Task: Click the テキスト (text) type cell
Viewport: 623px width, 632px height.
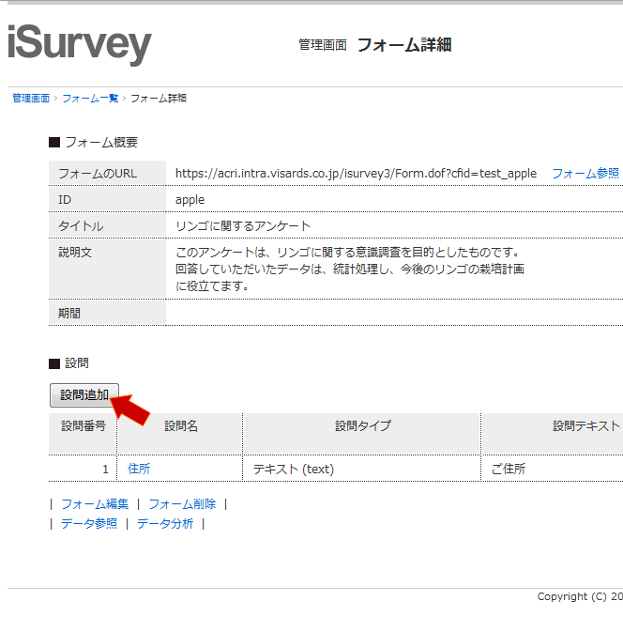Action: tap(293, 469)
